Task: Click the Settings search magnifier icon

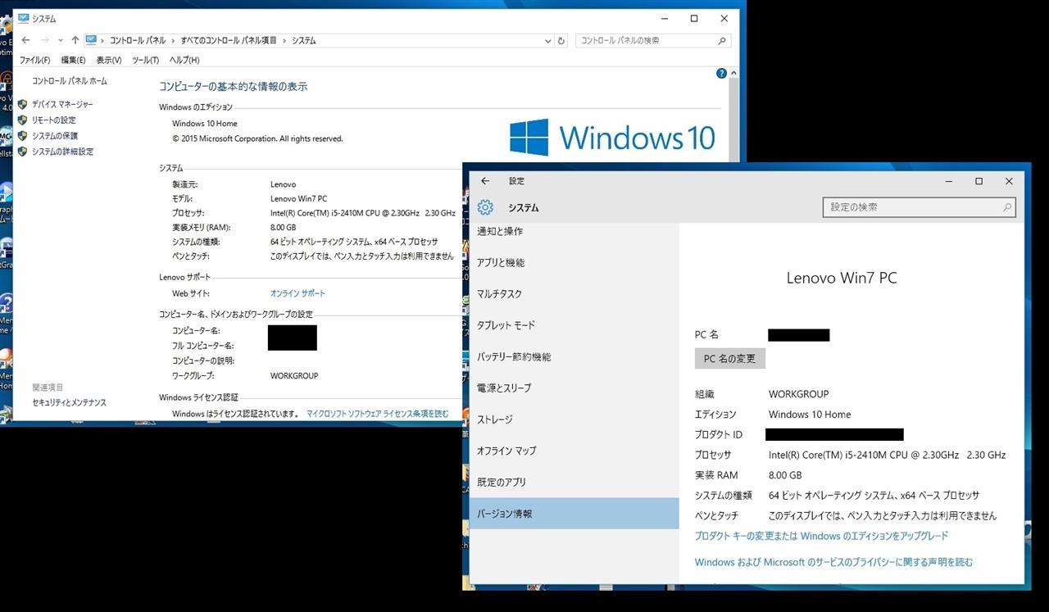Action: pyautogui.click(x=1007, y=207)
